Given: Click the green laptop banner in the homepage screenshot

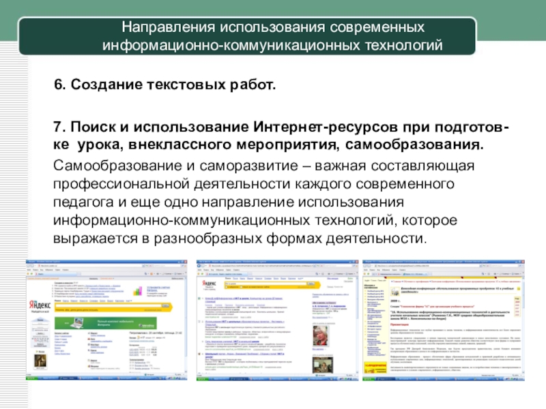Looking at the screenshot, I should coord(106,323).
